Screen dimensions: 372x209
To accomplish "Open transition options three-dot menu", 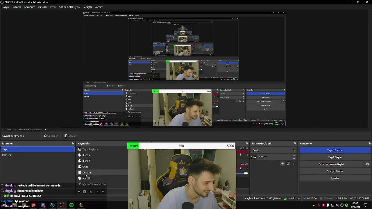I will (294, 163).
